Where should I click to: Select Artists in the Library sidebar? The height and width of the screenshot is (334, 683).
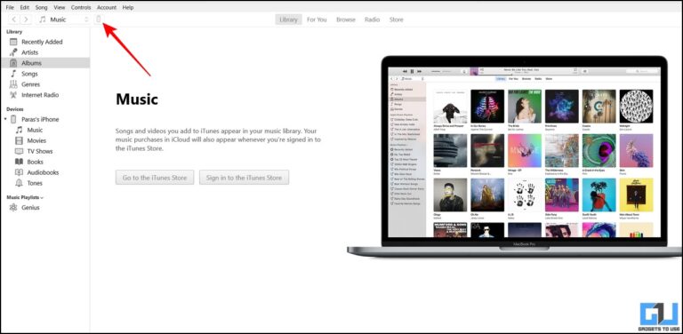tap(29, 52)
